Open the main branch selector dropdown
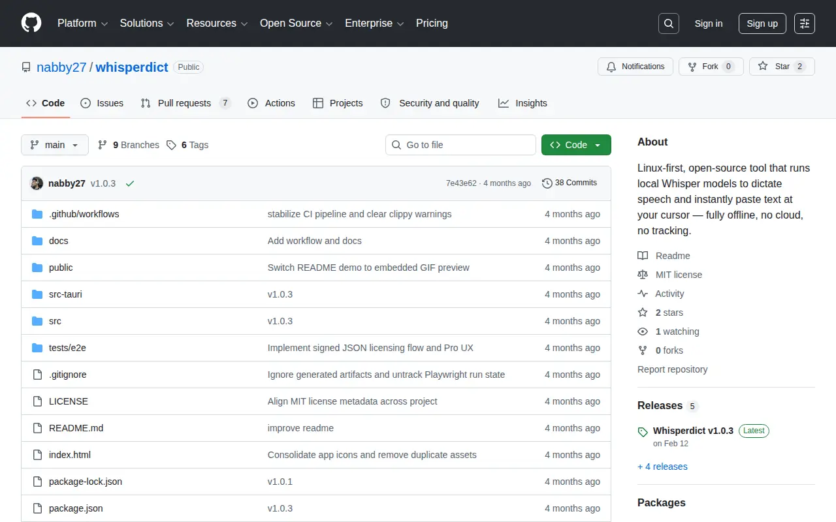This screenshot has width=836, height=522. click(x=55, y=145)
